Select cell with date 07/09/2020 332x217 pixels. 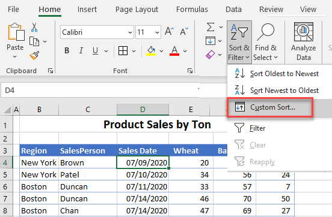click(x=143, y=162)
